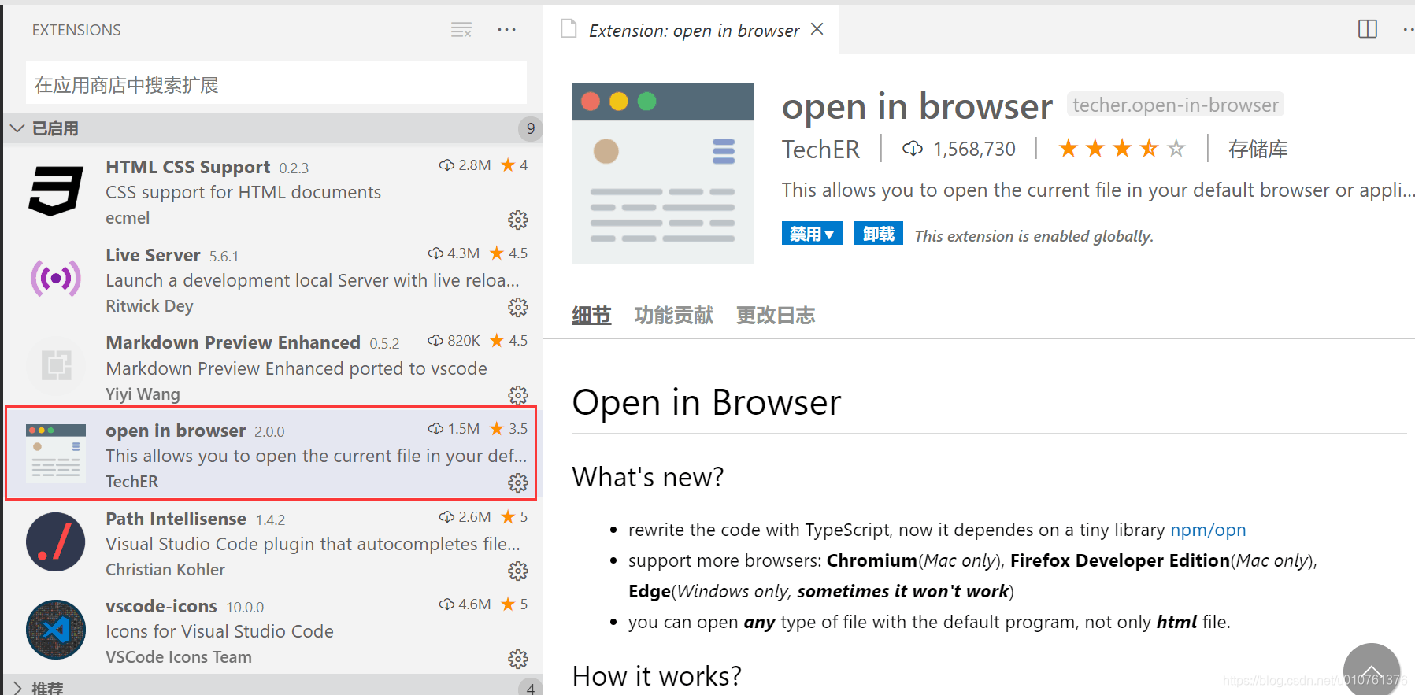Open the 存储库 repository link

(x=1258, y=149)
